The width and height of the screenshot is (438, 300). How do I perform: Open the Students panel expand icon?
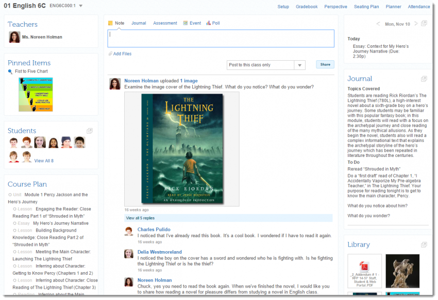90,131
